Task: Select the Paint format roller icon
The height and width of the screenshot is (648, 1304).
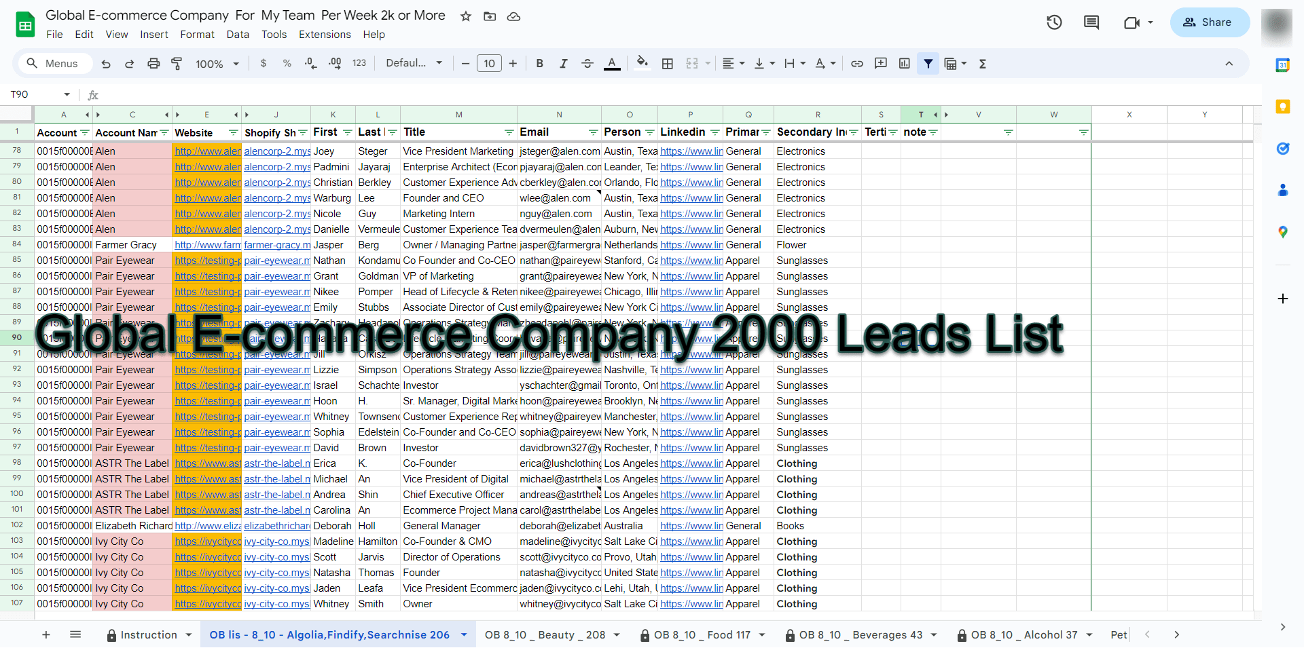Action: (x=177, y=64)
